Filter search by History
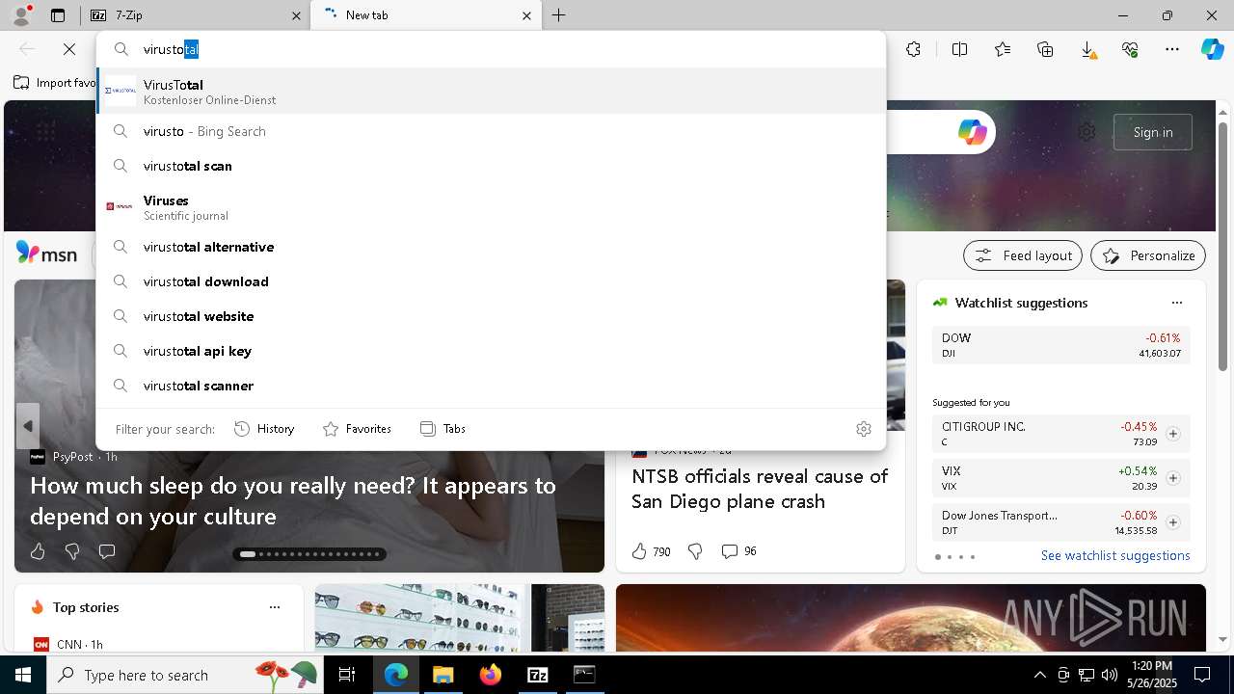Image resolution: width=1234 pixels, height=694 pixels. [x=265, y=429]
